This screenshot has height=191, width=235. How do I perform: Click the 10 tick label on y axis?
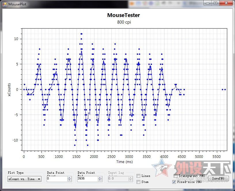16,39
